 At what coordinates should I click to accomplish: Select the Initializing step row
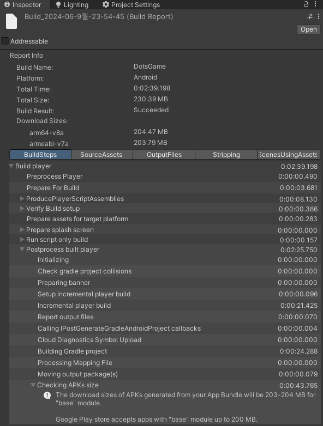tap(164, 260)
